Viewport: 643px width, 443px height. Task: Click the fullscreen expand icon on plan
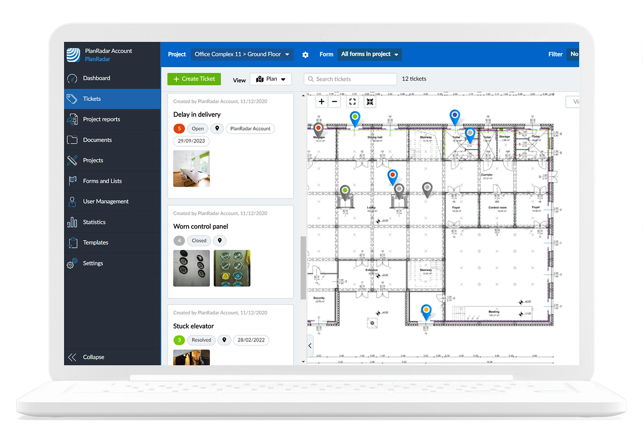tap(352, 102)
